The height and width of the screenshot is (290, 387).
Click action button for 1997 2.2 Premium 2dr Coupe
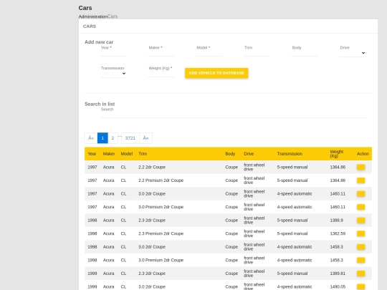[360, 180]
